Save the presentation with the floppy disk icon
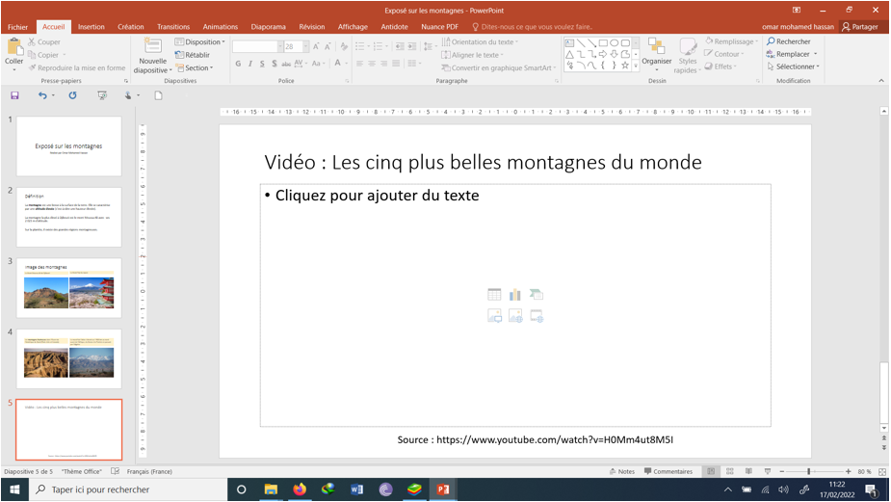 pos(14,95)
